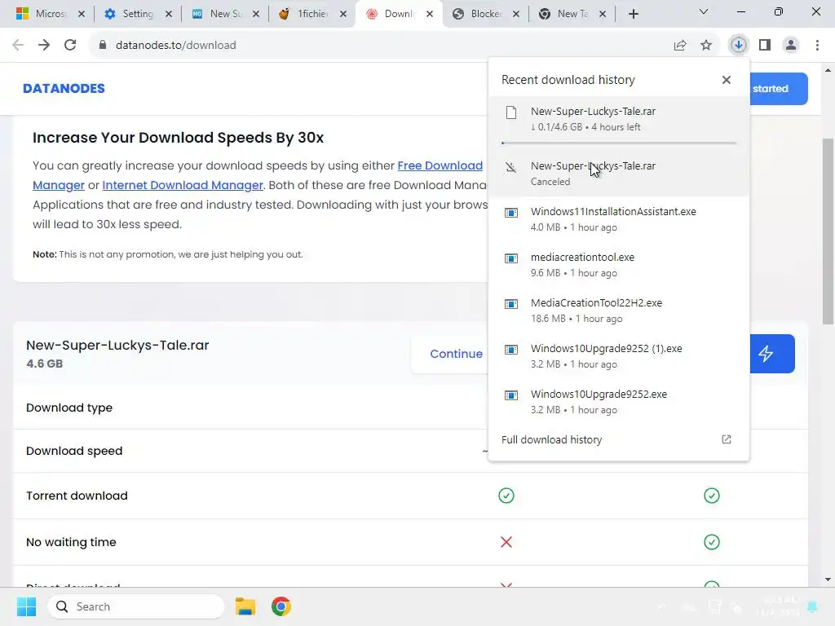
Task: Click file icon of downloading New-Super-Luckys-Tale.rar
Action: (511, 112)
